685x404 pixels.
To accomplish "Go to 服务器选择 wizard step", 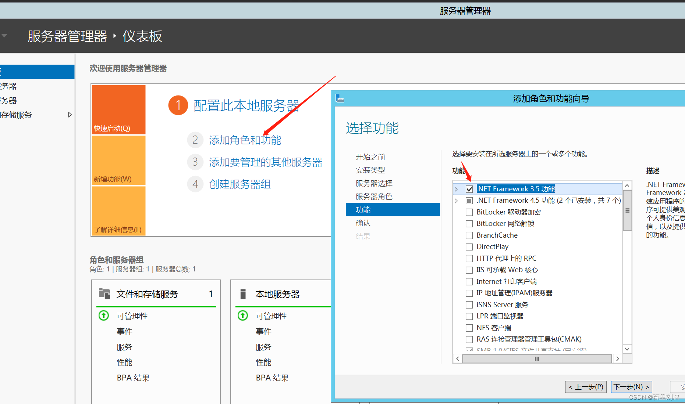I will click(374, 183).
